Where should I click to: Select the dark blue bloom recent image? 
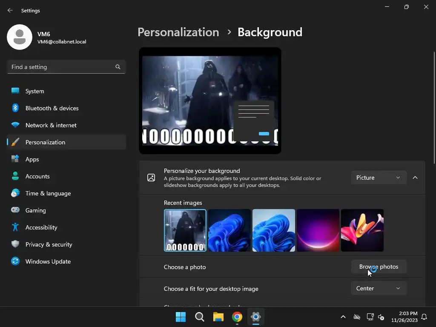click(x=229, y=230)
